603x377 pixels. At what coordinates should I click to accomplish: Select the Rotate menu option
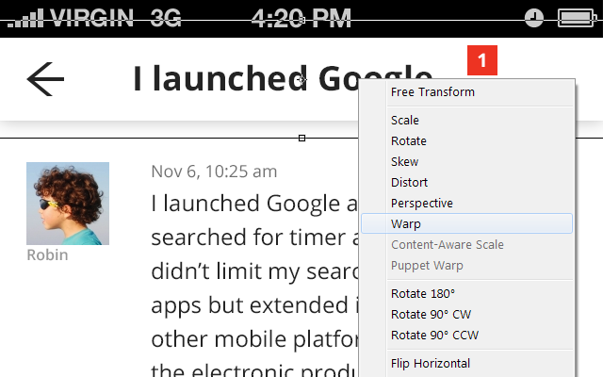(409, 141)
